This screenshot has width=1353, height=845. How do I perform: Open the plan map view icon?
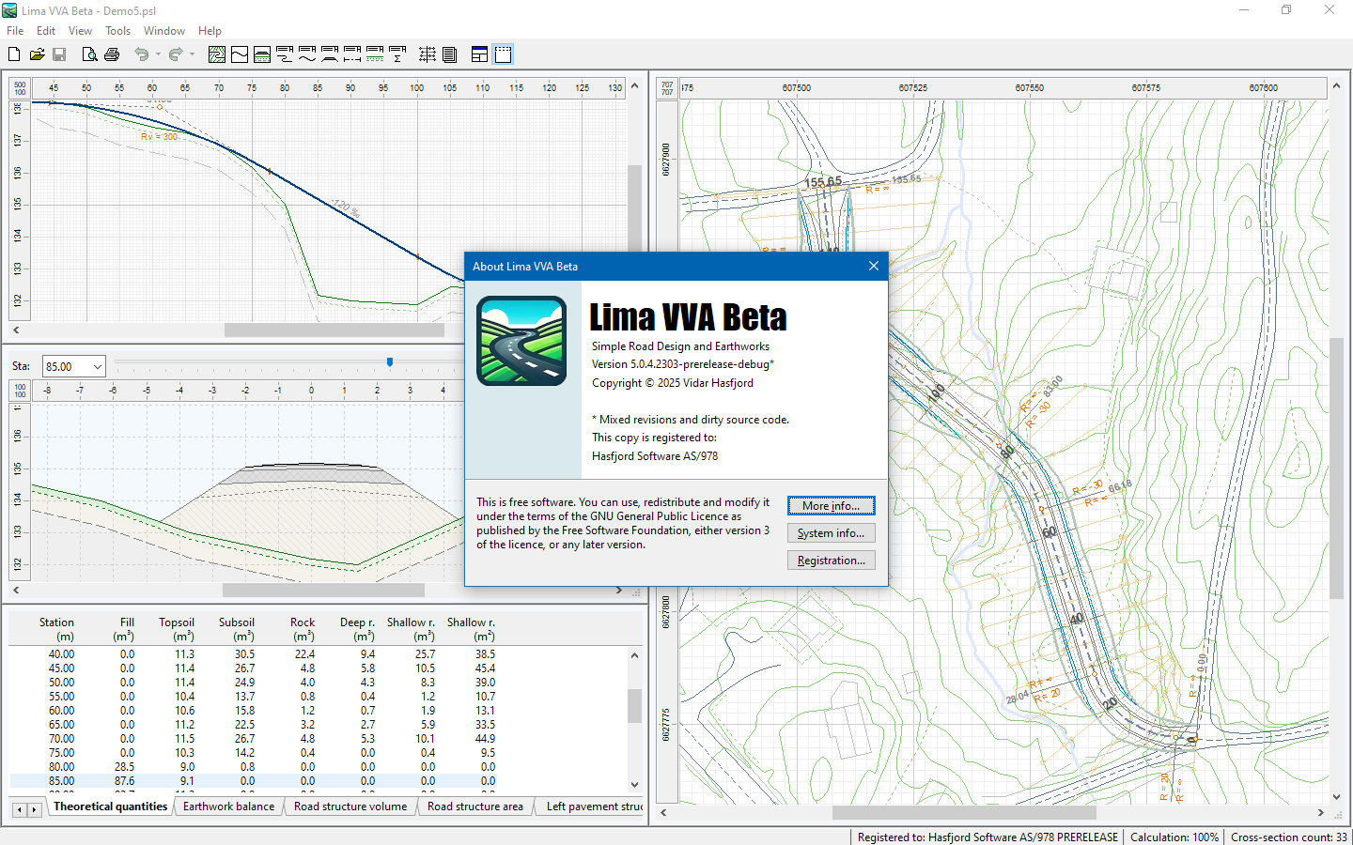[217, 54]
